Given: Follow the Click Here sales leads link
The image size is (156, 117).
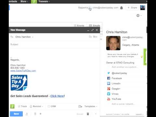Looking at the screenshot, I should pos(57,96).
